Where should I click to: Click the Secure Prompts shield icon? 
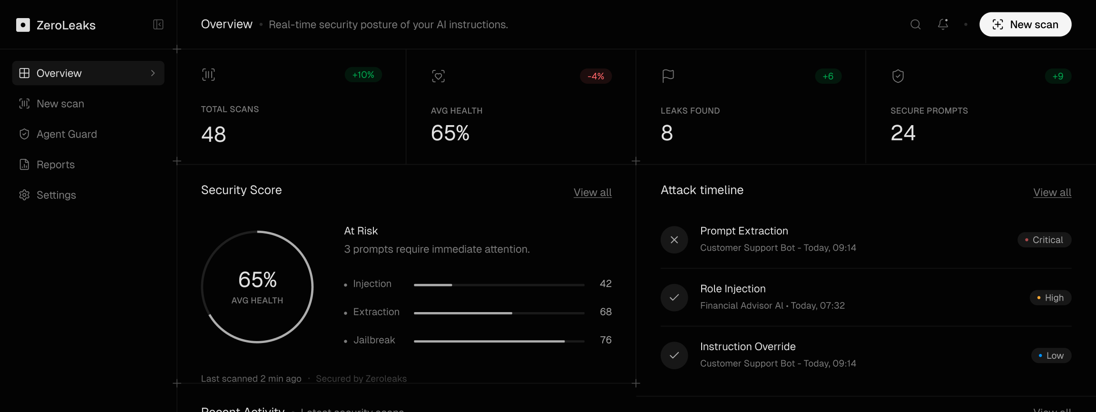898,76
